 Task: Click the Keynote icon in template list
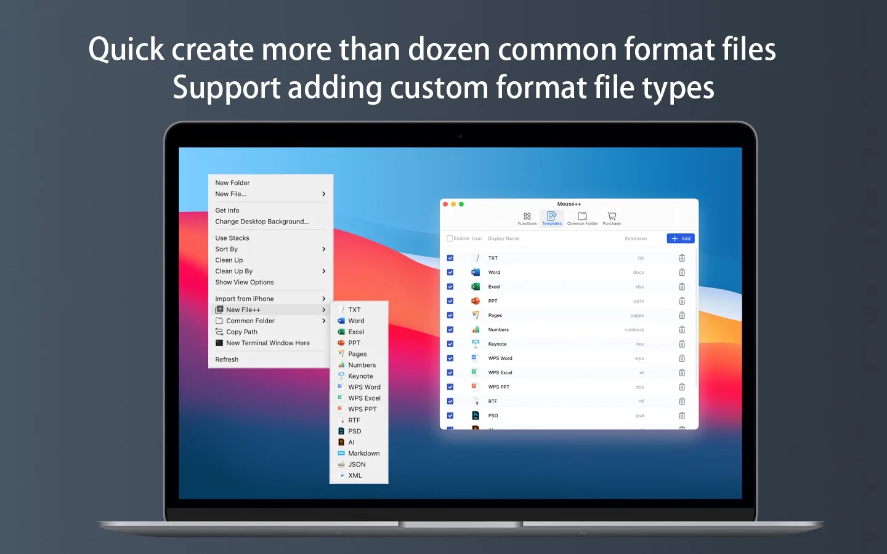(476, 344)
